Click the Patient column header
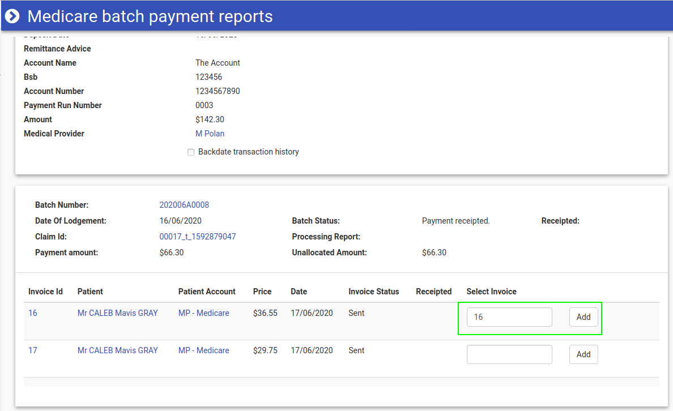The image size is (673, 411). pos(90,292)
